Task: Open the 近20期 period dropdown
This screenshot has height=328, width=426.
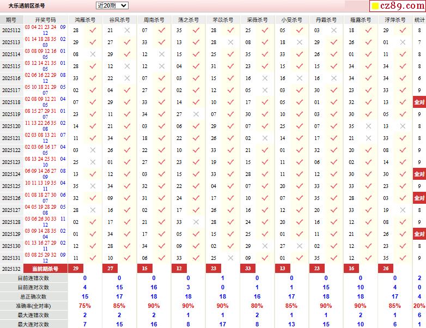Action: [x=112, y=5]
